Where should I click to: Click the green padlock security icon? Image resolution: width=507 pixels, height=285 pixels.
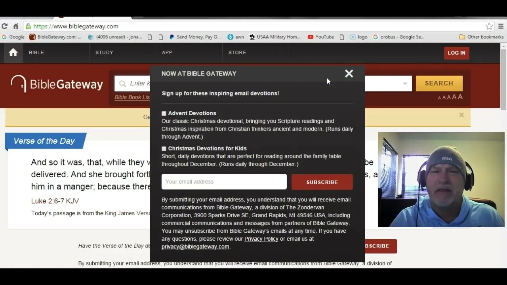(x=28, y=26)
